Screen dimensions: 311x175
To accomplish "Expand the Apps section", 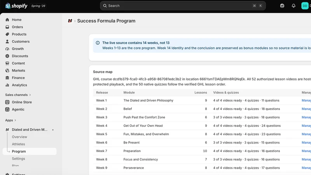I will (x=10, y=120).
